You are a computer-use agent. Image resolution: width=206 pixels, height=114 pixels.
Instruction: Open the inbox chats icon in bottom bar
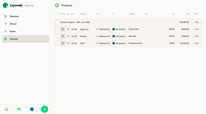click(6, 109)
